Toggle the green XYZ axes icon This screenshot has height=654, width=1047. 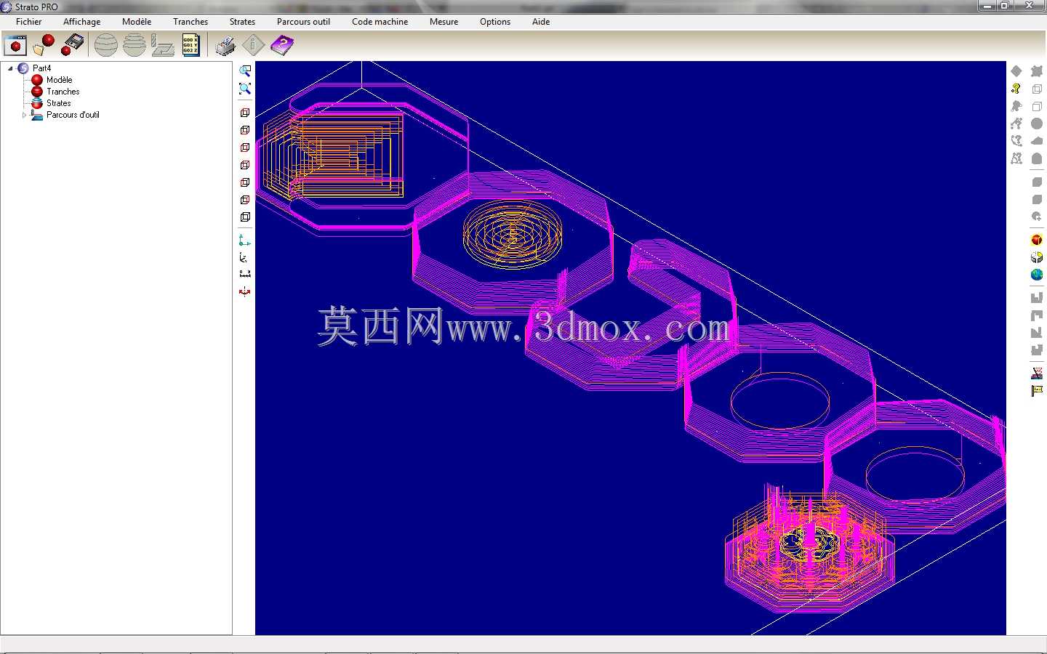pyautogui.click(x=245, y=241)
